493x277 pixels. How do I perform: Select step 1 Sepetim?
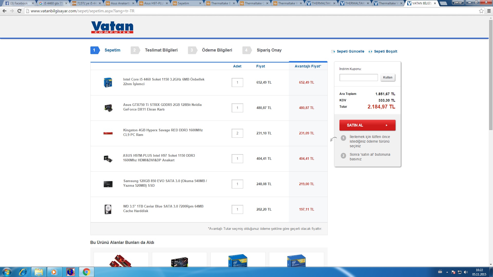click(x=105, y=50)
